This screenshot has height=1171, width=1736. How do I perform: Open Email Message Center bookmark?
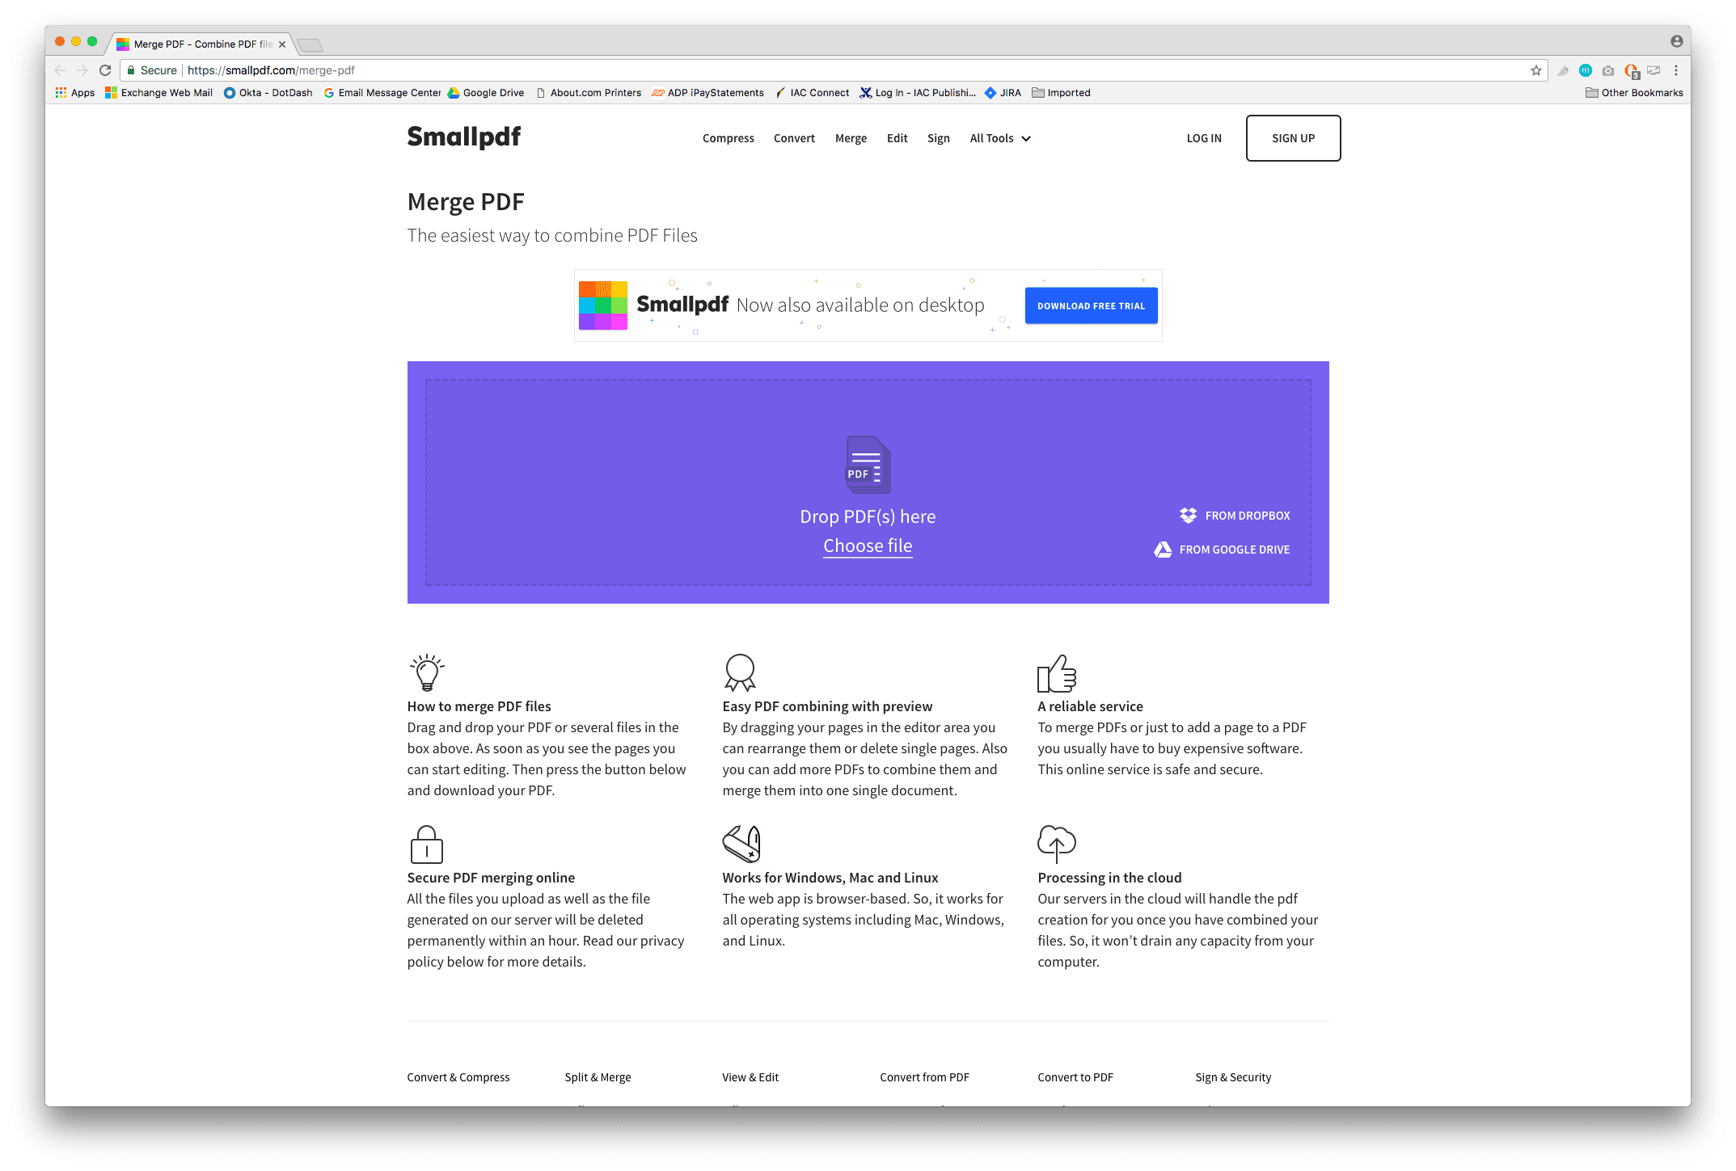click(x=382, y=93)
